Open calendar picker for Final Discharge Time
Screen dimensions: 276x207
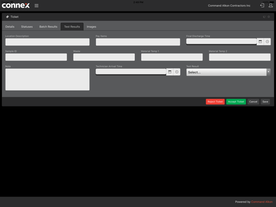[260, 41]
